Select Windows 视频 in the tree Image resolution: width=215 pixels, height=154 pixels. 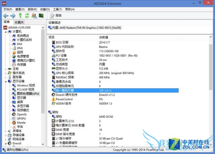(x=26, y=86)
